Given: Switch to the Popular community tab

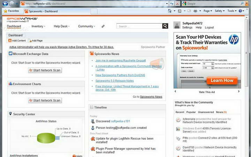Looking at the screenshot, I should 191,112.
